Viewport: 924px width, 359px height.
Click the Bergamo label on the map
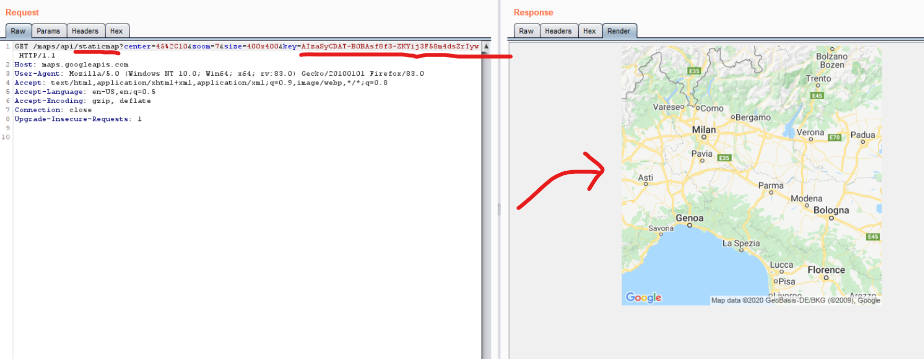pyautogui.click(x=753, y=117)
